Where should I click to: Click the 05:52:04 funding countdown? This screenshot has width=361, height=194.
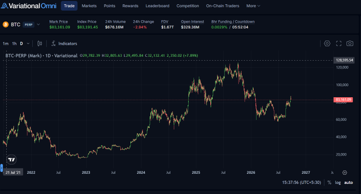tap(240, 27)
